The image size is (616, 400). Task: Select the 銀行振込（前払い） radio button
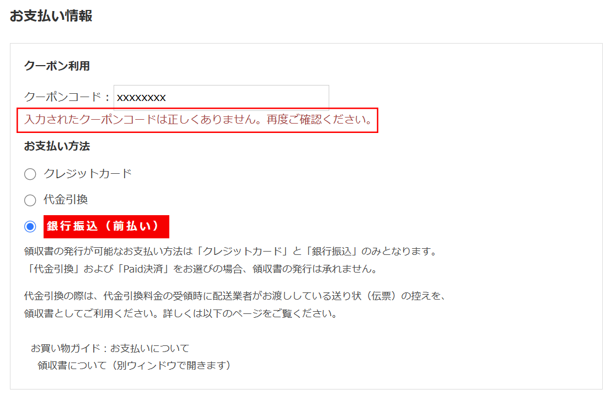click(x=30, y=226)
